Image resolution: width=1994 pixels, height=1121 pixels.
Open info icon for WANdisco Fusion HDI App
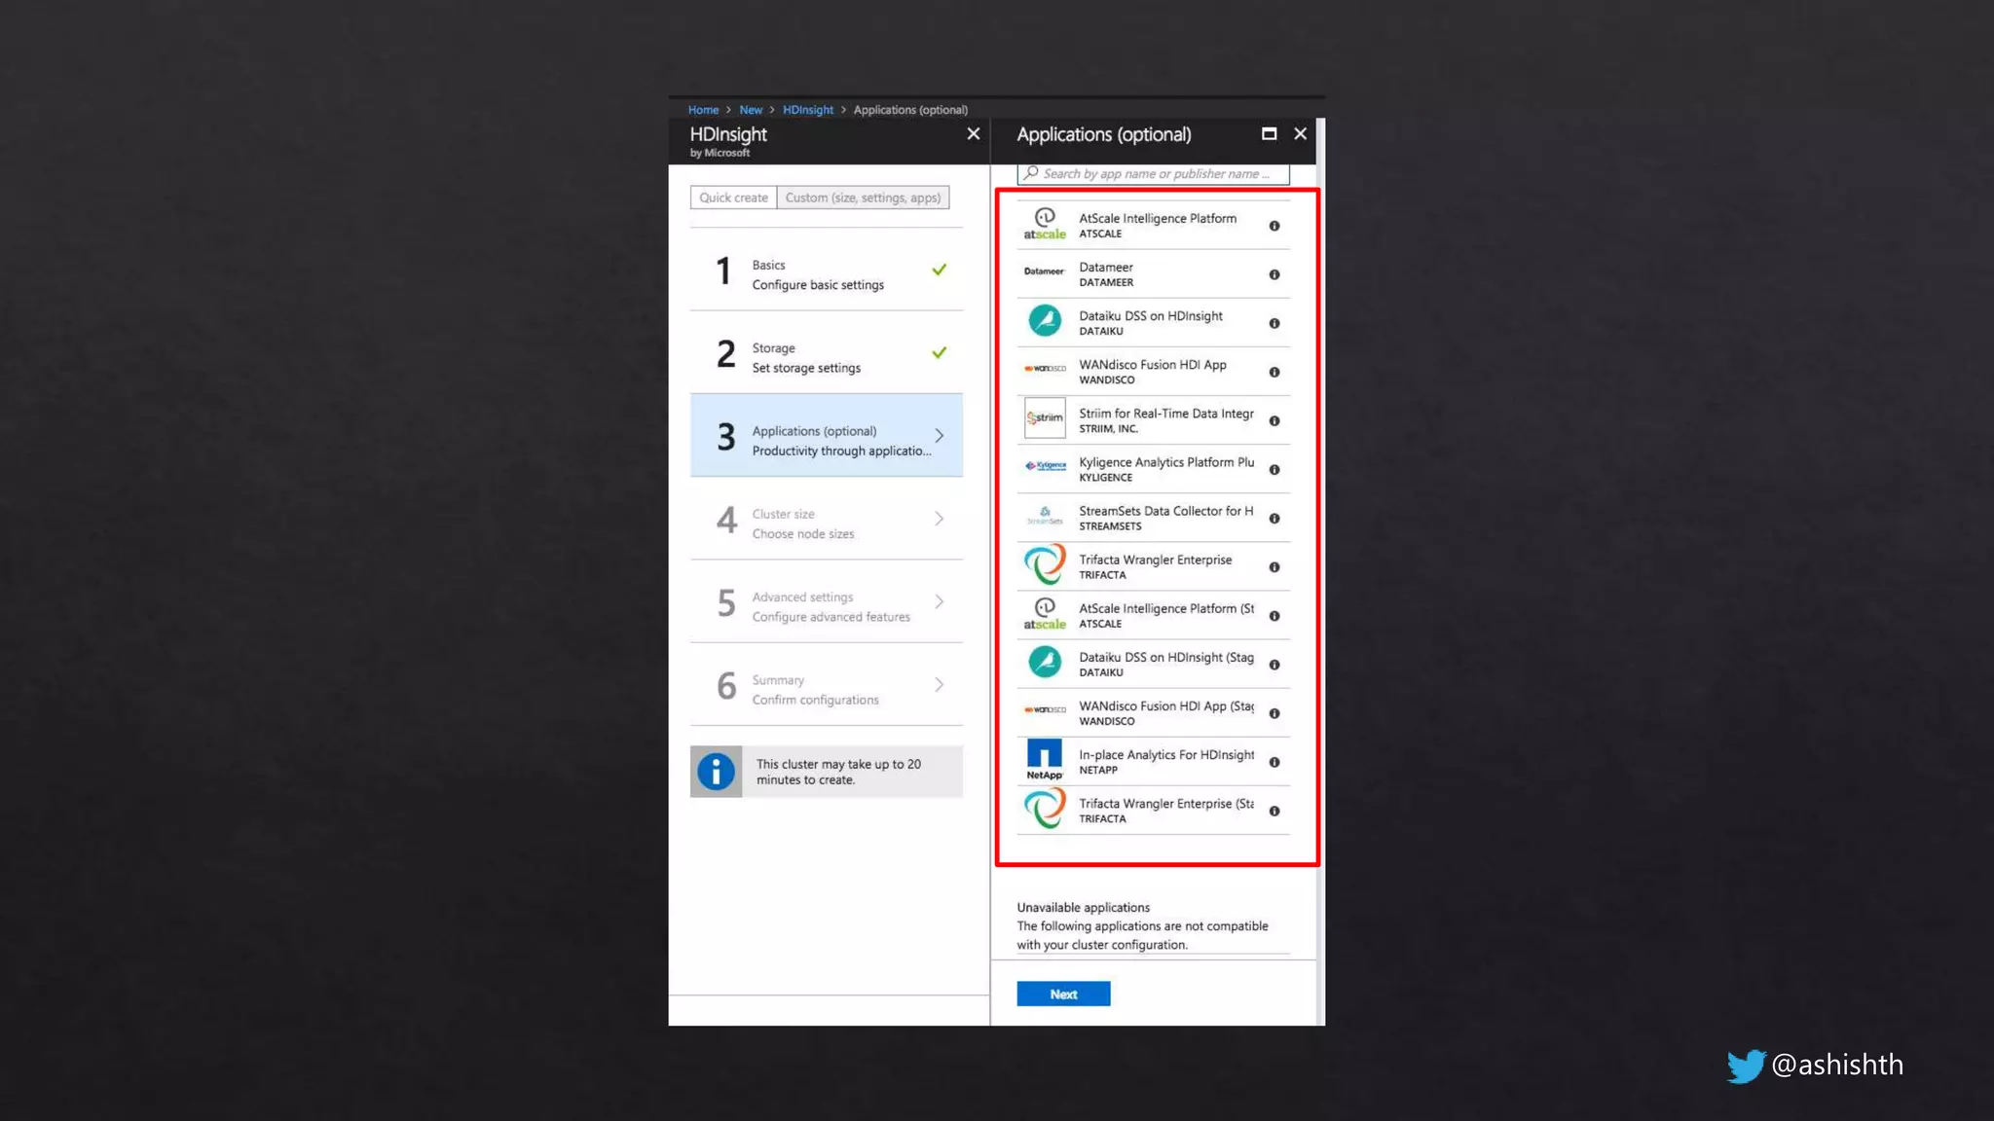(1274, 373)
